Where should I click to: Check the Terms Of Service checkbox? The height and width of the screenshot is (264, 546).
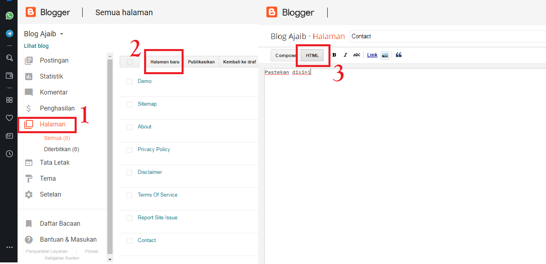tap(129, 195)
